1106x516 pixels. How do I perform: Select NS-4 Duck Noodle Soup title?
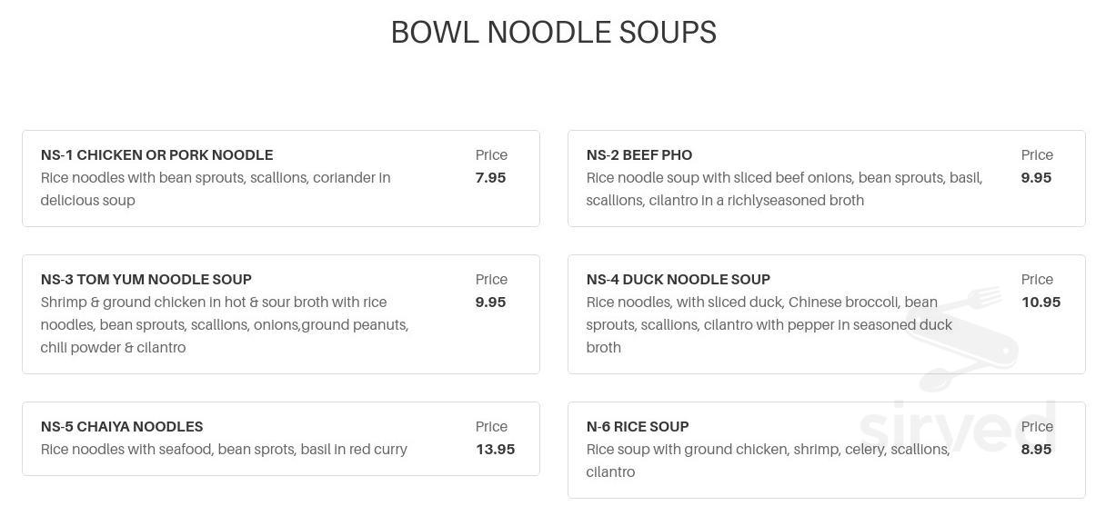(679, 280)
